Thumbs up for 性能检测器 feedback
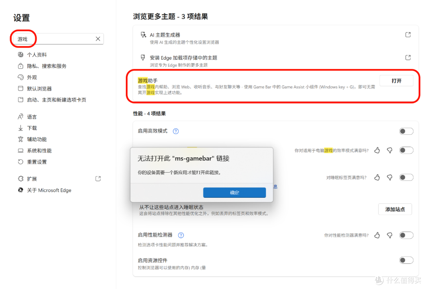 [377, 236]
